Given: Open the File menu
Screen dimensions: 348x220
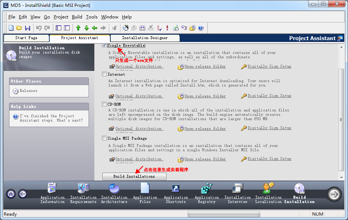Looking at the screenshot, I should 12,17.
